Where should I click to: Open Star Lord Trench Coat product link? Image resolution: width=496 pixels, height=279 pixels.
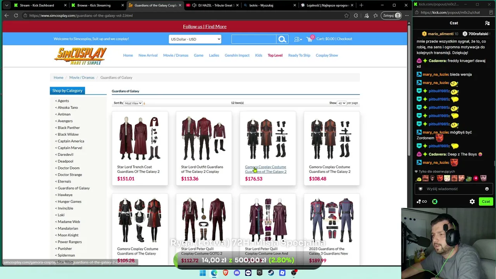click(x=138, y=169)
